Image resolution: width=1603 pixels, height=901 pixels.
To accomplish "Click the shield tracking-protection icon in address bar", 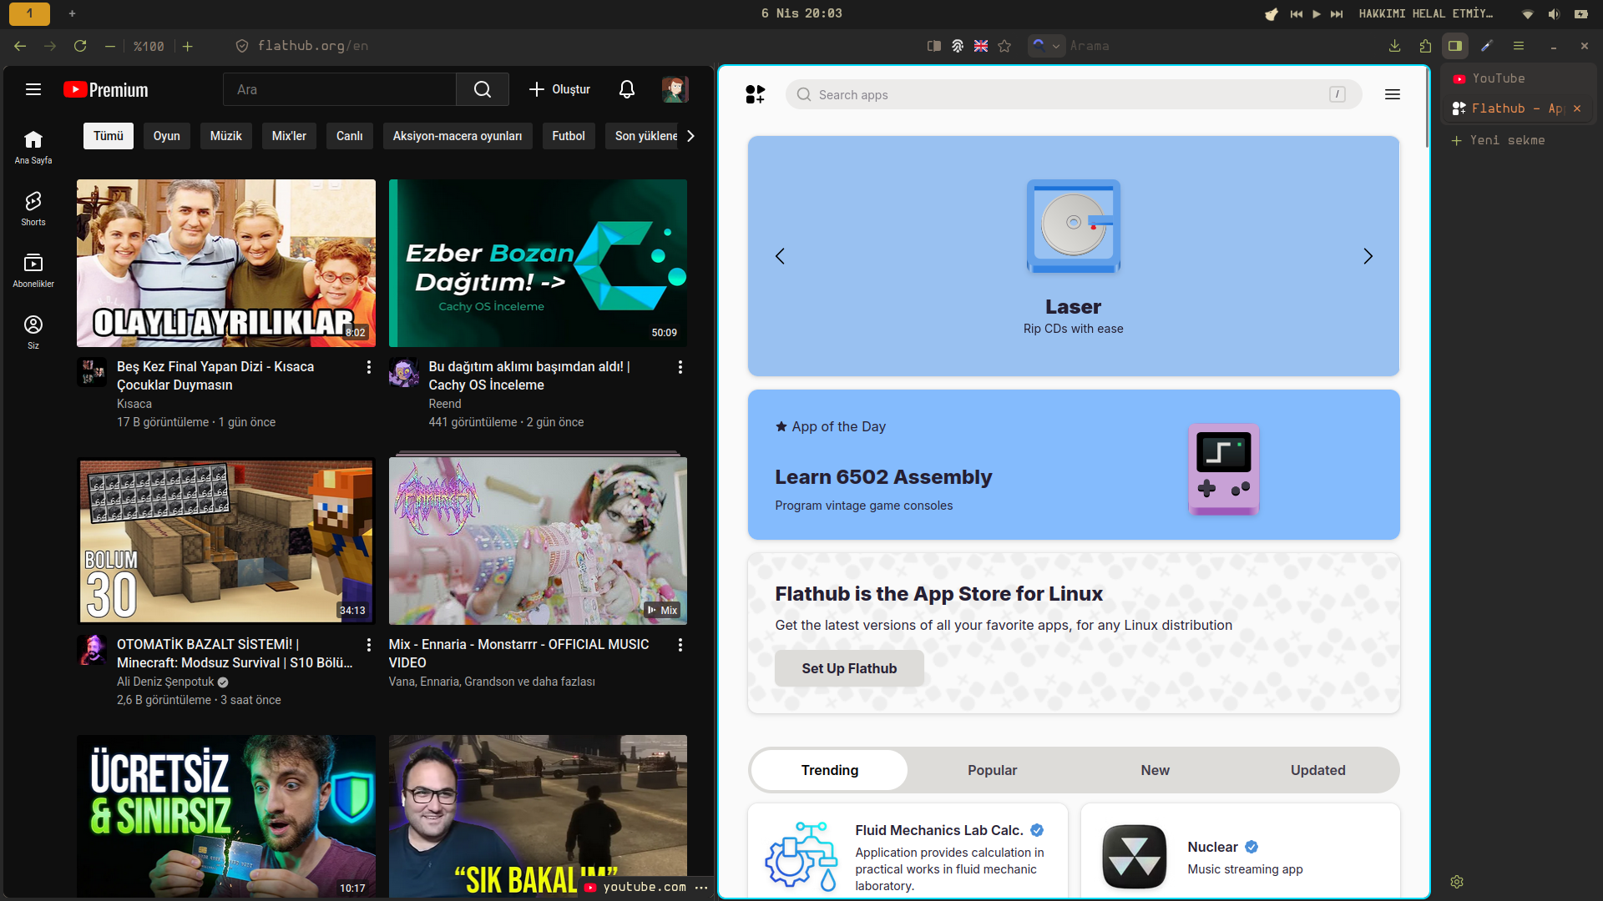I will click(x=242, y=46).
